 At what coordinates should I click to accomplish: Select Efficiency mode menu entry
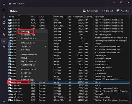pos(28,43)
